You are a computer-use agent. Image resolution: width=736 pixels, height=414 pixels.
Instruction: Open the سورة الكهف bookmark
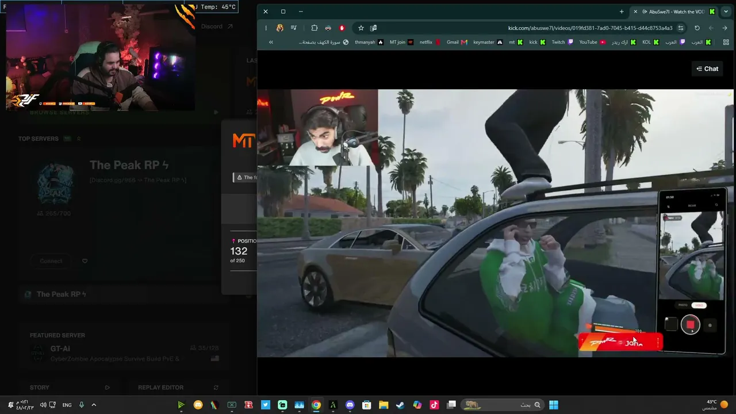tap(324, 42)
